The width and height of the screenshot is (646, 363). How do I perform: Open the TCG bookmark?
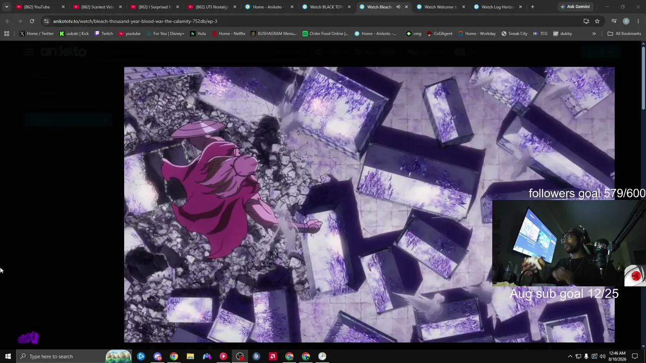pyautogui.click(x=540, y=33)
